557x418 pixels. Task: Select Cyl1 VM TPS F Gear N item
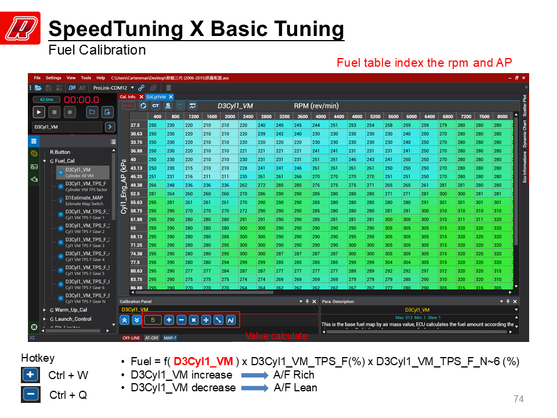point(83,298)
